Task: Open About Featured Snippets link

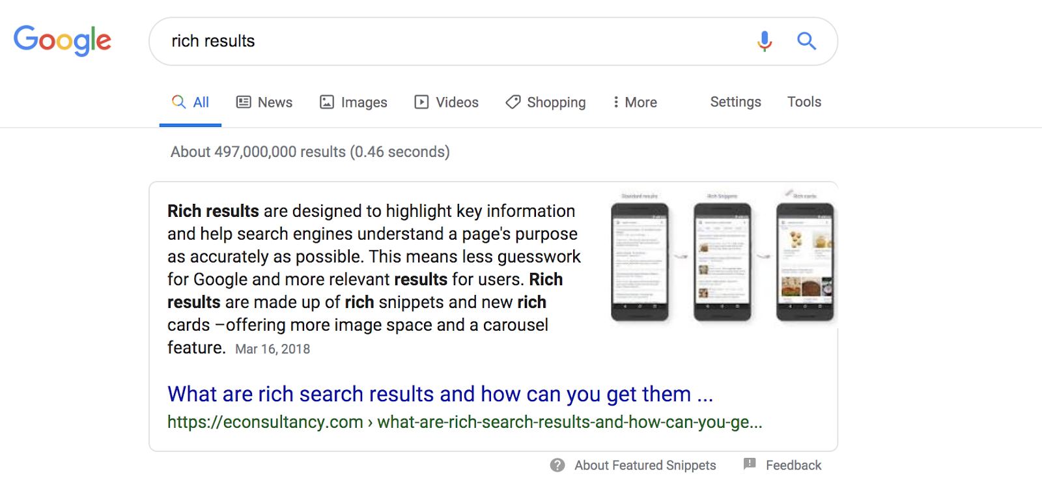Action: click(645, 465)
